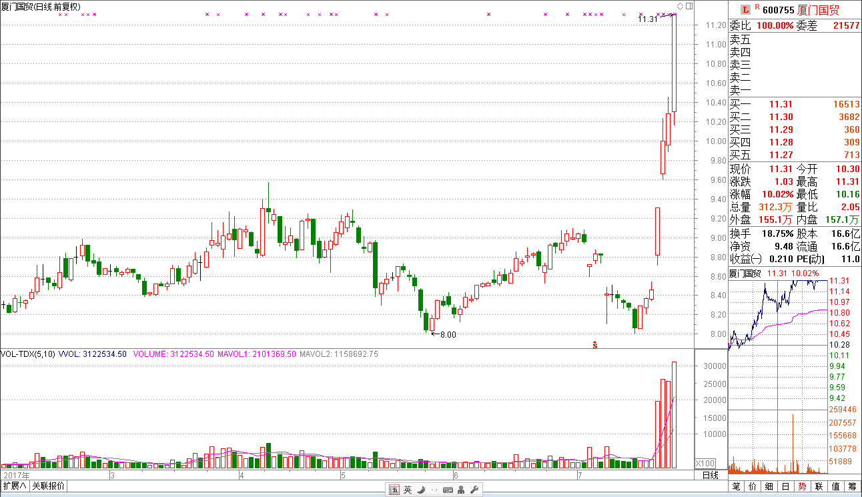
Task: Click the 总量 312.3万 value
Action: coord(776,207)
